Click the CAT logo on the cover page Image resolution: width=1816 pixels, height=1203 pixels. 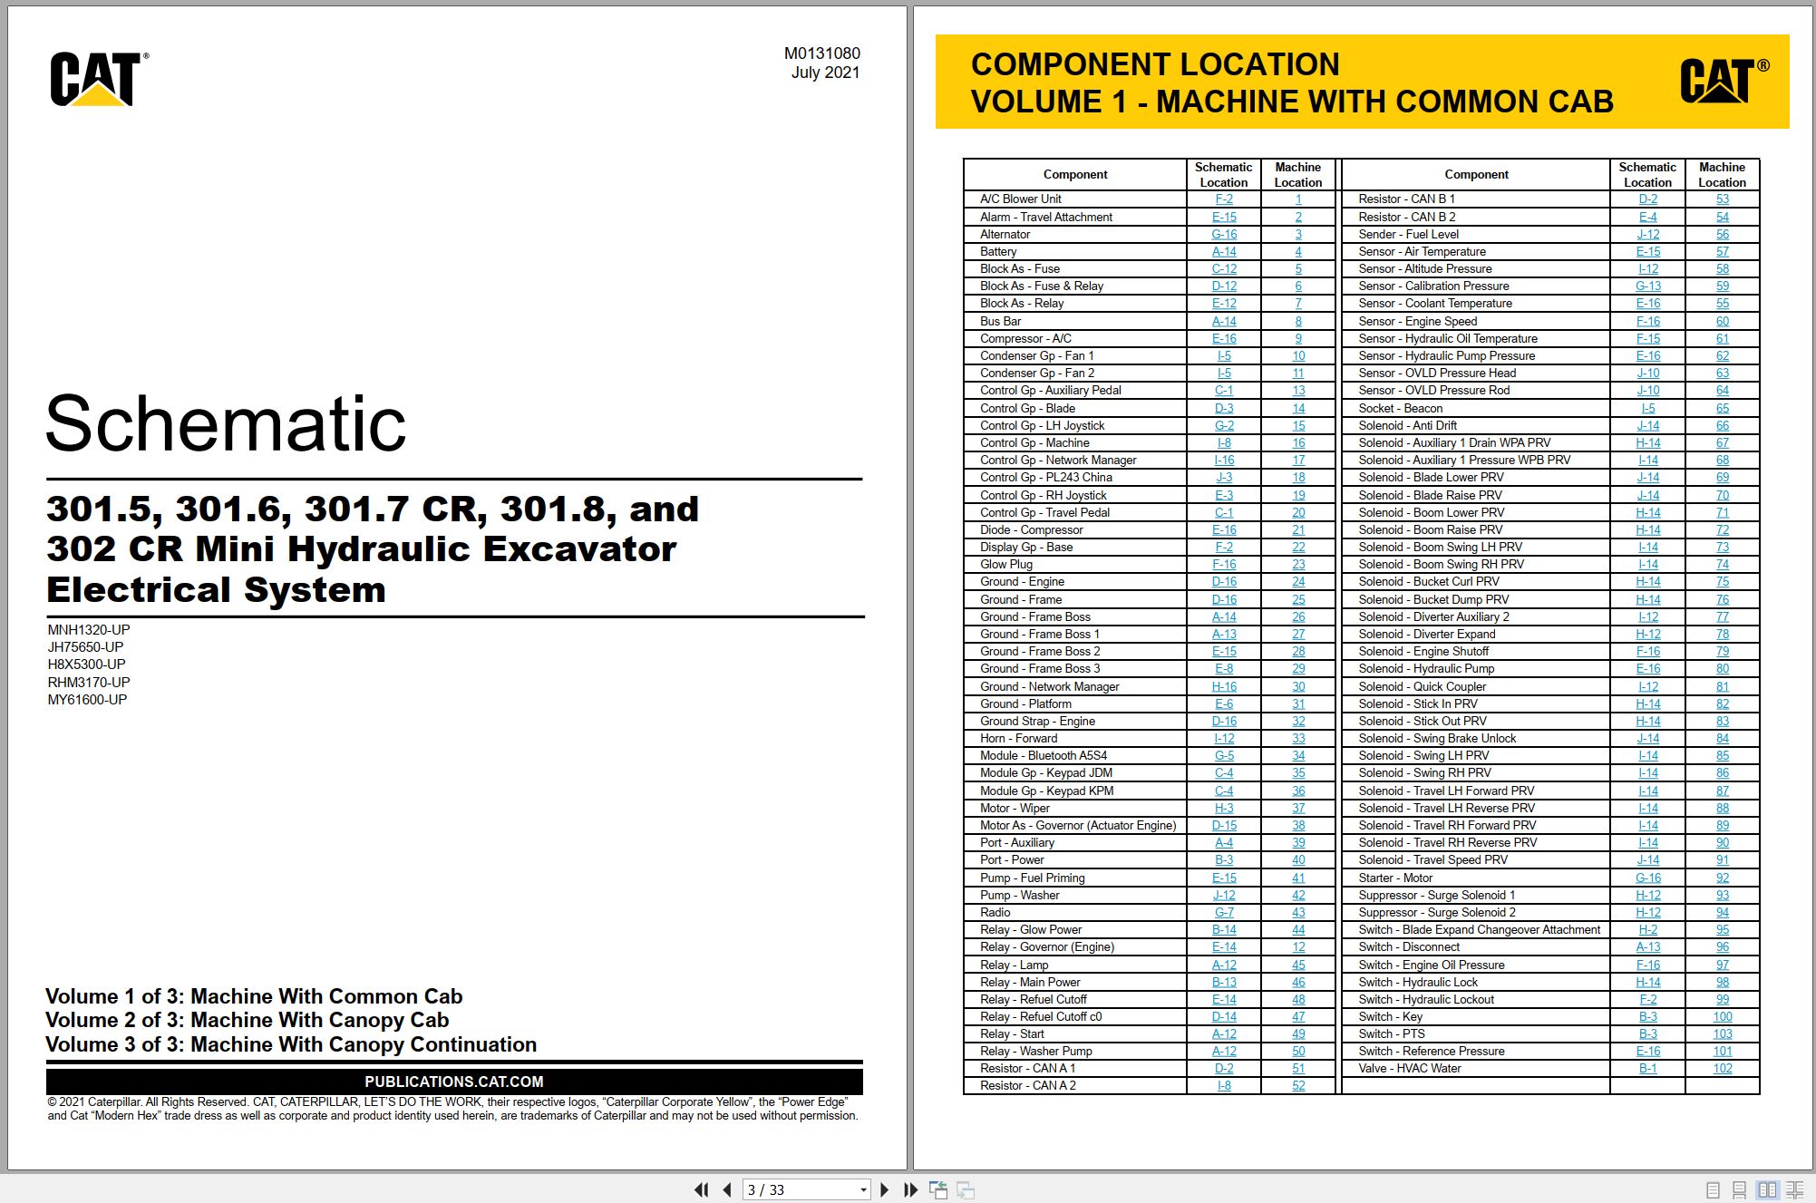tap(98, 79)
